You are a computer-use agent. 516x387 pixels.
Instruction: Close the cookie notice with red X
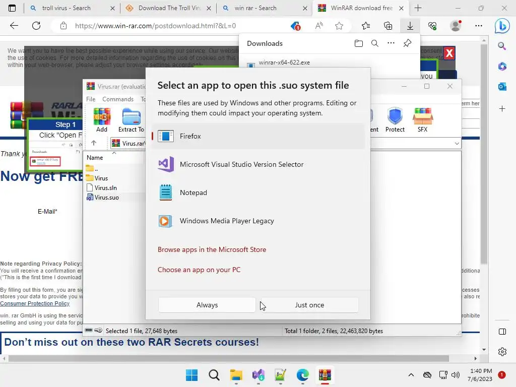449,53
